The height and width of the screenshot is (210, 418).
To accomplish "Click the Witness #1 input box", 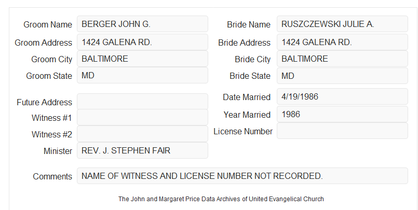I will 142,117.
